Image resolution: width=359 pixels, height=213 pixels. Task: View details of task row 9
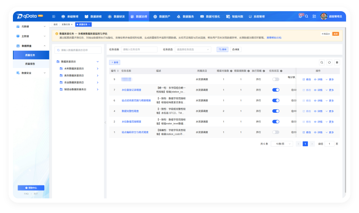pos(318,79)
